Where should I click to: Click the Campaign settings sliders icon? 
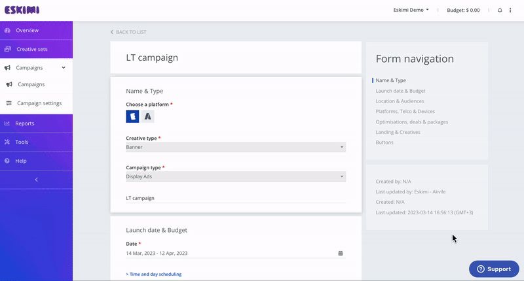pyautogui.click(x=9, y=103)
